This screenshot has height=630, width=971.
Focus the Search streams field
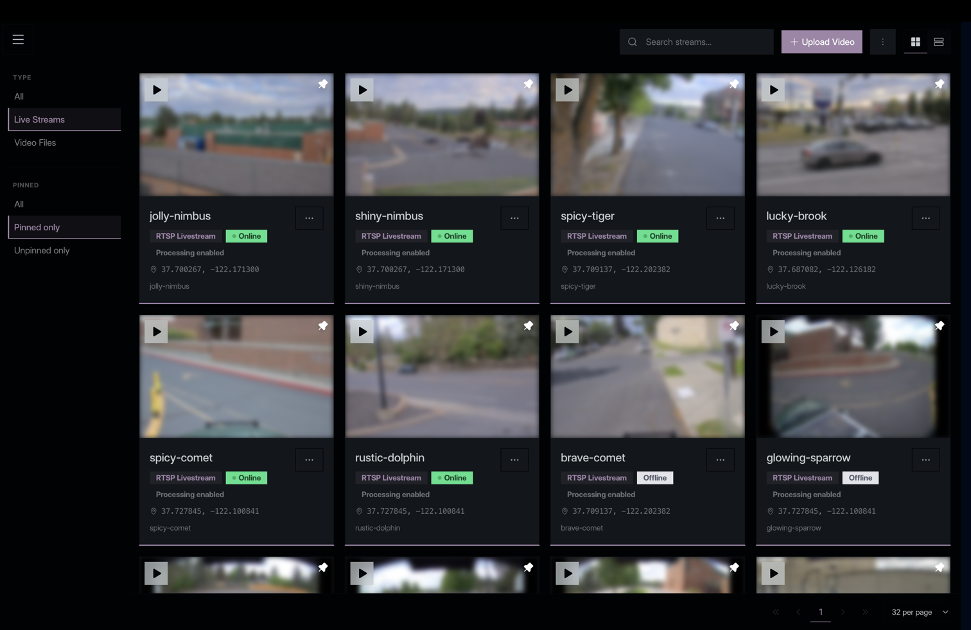696,42
